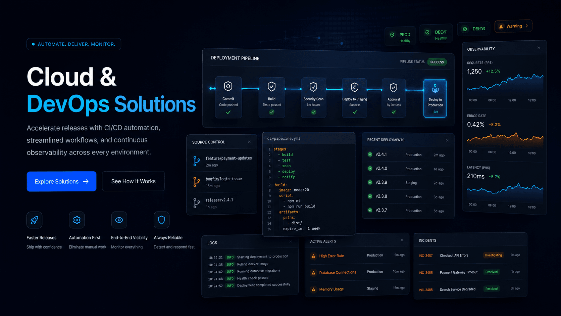Close the Logs panel
The image size is (561, 316).
pyautogui.click(x=291, y=241)
